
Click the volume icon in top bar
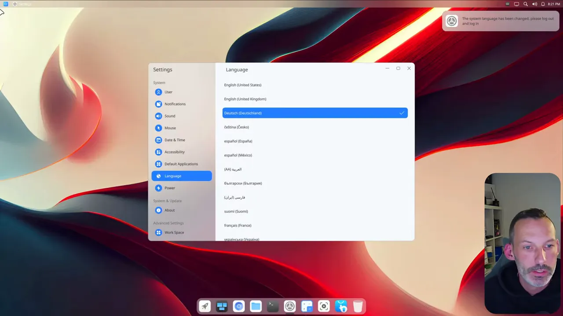click(x=534, y=4)
